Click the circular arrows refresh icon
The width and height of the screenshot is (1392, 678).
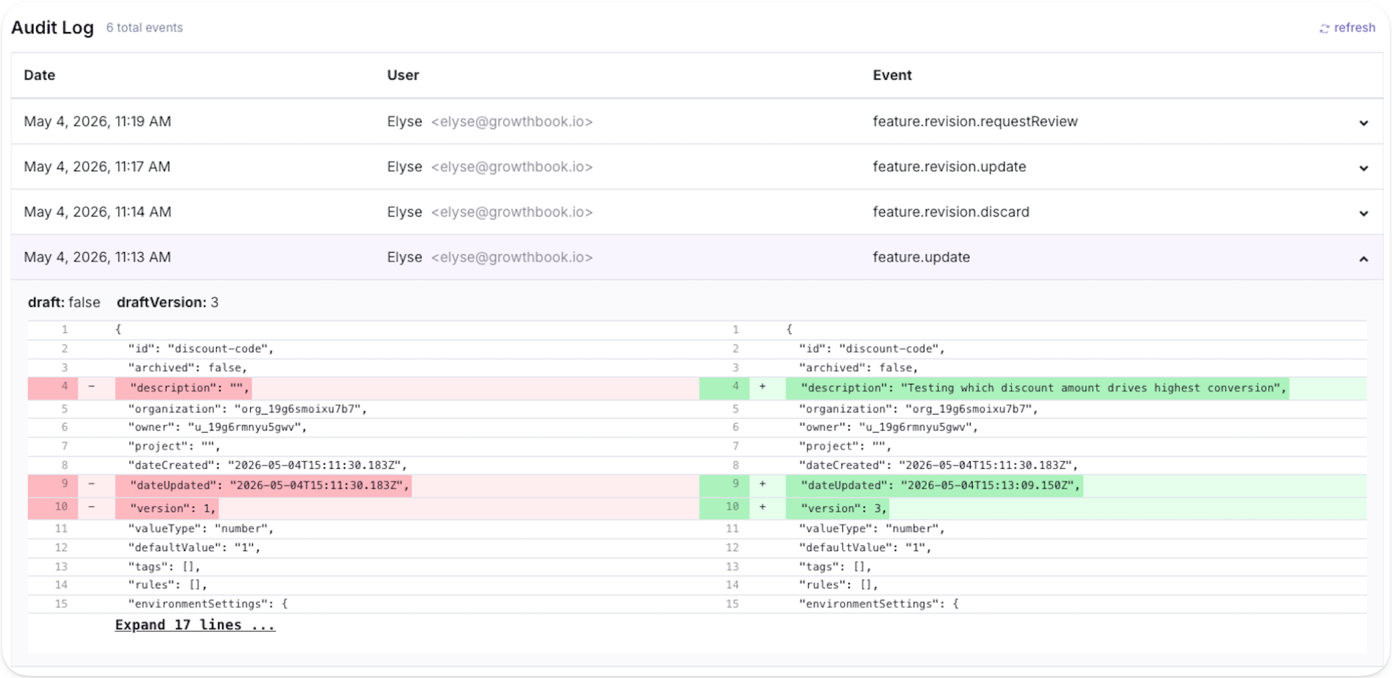point(1324,29)
